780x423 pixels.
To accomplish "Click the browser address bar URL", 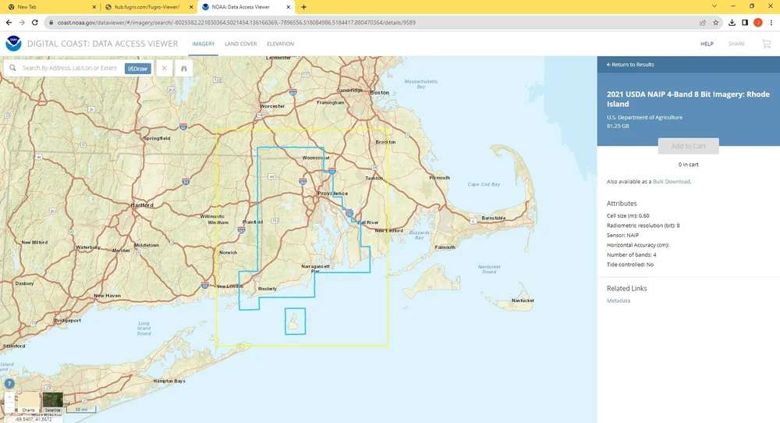I will 236,23.
